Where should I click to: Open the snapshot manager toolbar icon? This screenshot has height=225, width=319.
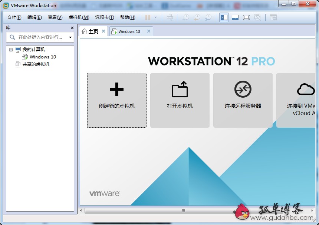[208, 17]
